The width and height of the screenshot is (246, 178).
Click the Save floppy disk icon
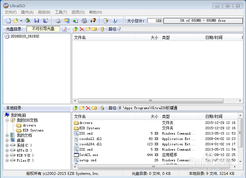point(37,21)
